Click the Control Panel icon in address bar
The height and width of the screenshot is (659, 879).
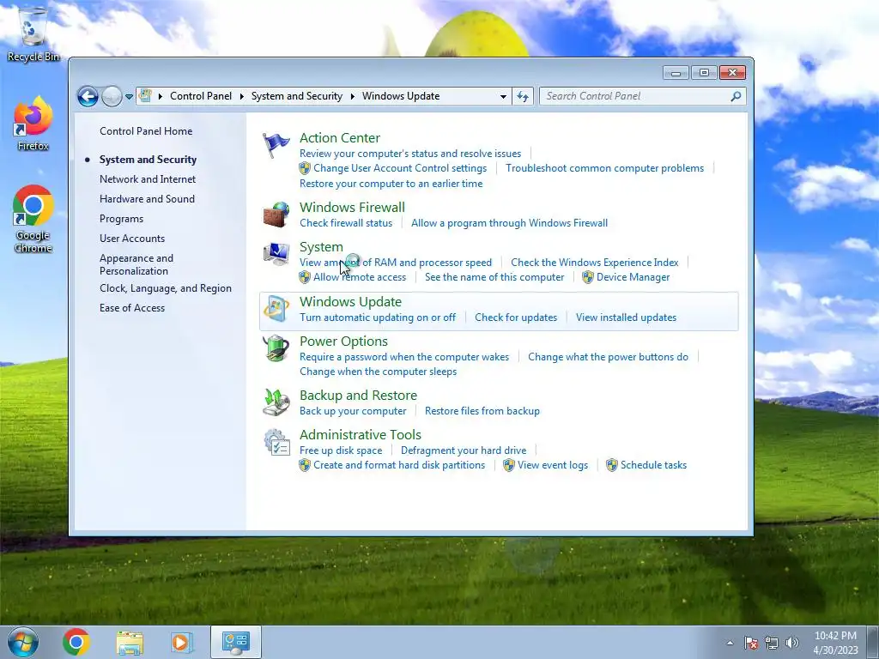[145, 96]
